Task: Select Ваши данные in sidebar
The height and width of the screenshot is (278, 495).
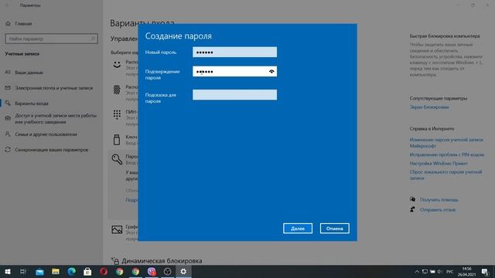Action: pyautogui.click(x=29, y=73)
